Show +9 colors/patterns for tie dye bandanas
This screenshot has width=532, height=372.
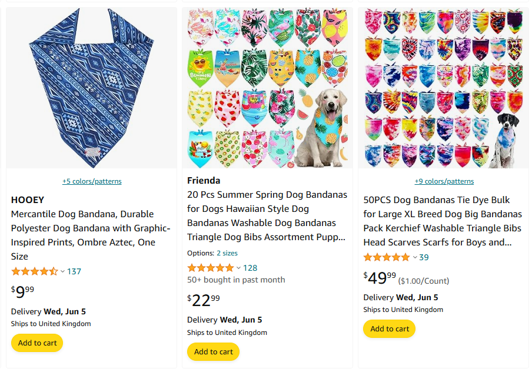pos(444,181)
